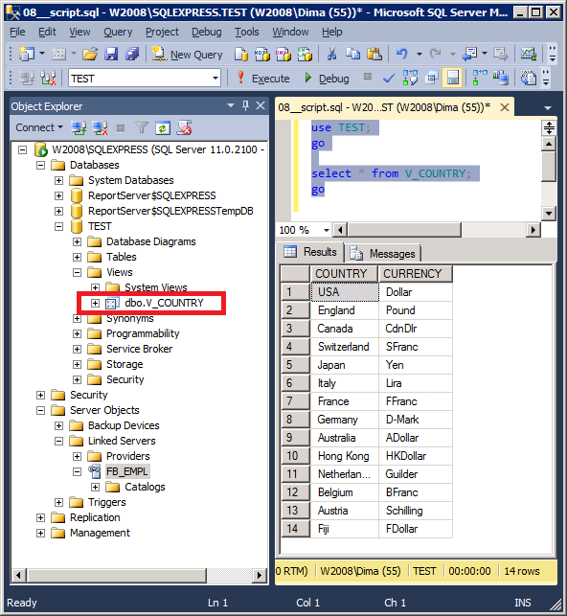Select the USA cell in results
Image resolution: width=567 pixels, height=616 pixels.
pos(345,292)
